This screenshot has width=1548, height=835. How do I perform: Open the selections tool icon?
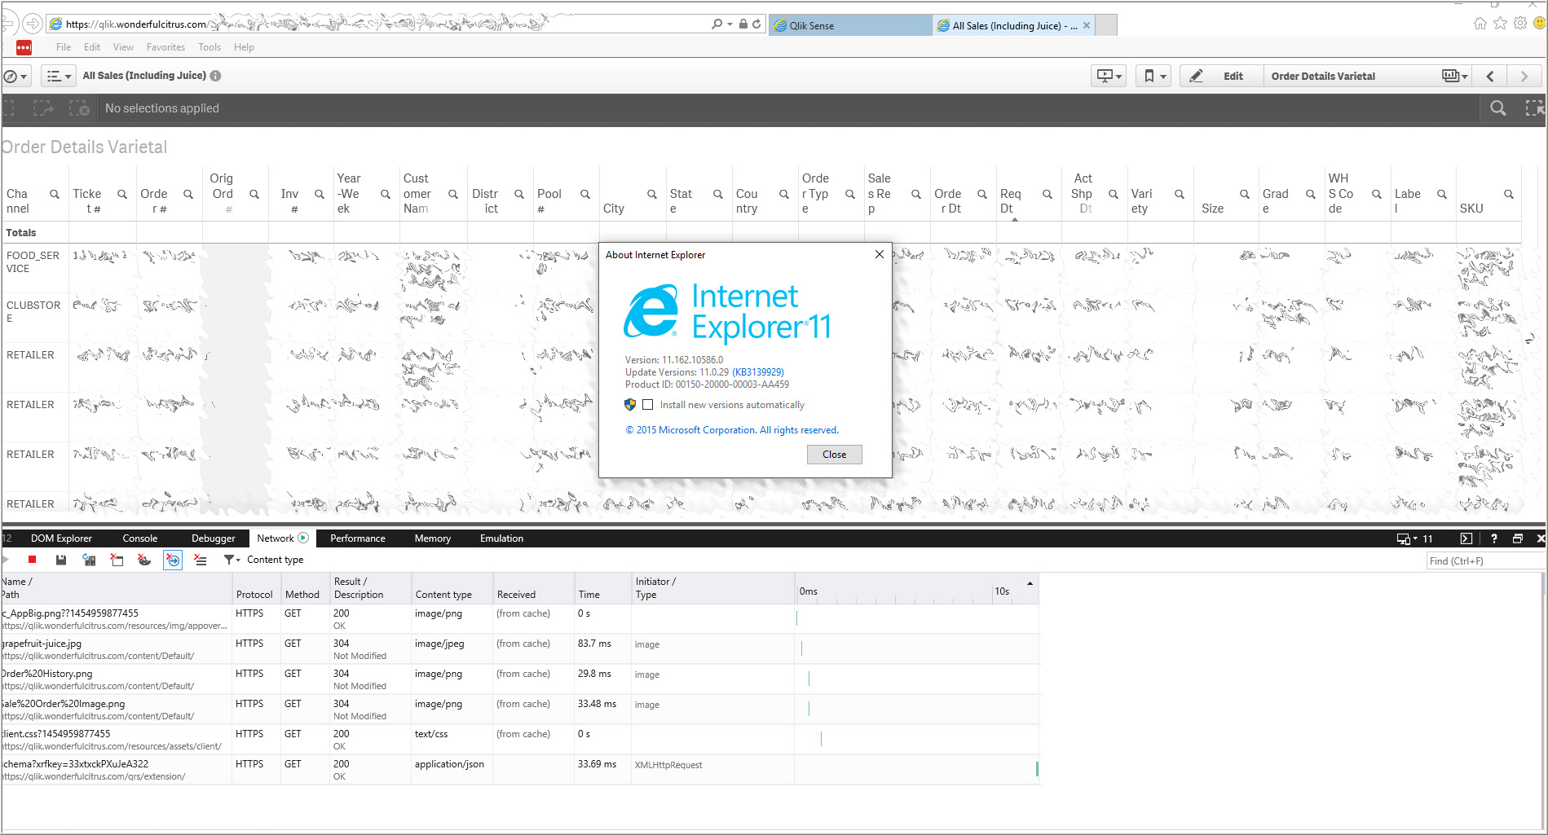coord(1533,108)
